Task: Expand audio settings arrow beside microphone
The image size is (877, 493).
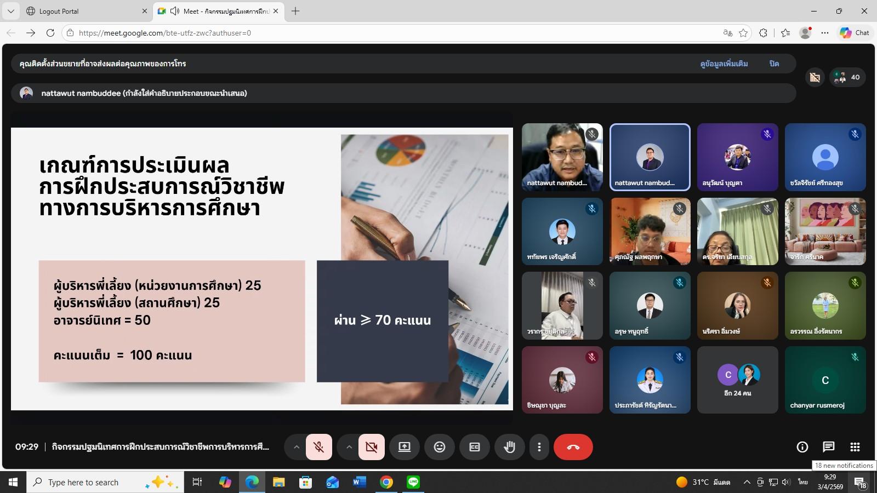Action: (x=296, y=447)
